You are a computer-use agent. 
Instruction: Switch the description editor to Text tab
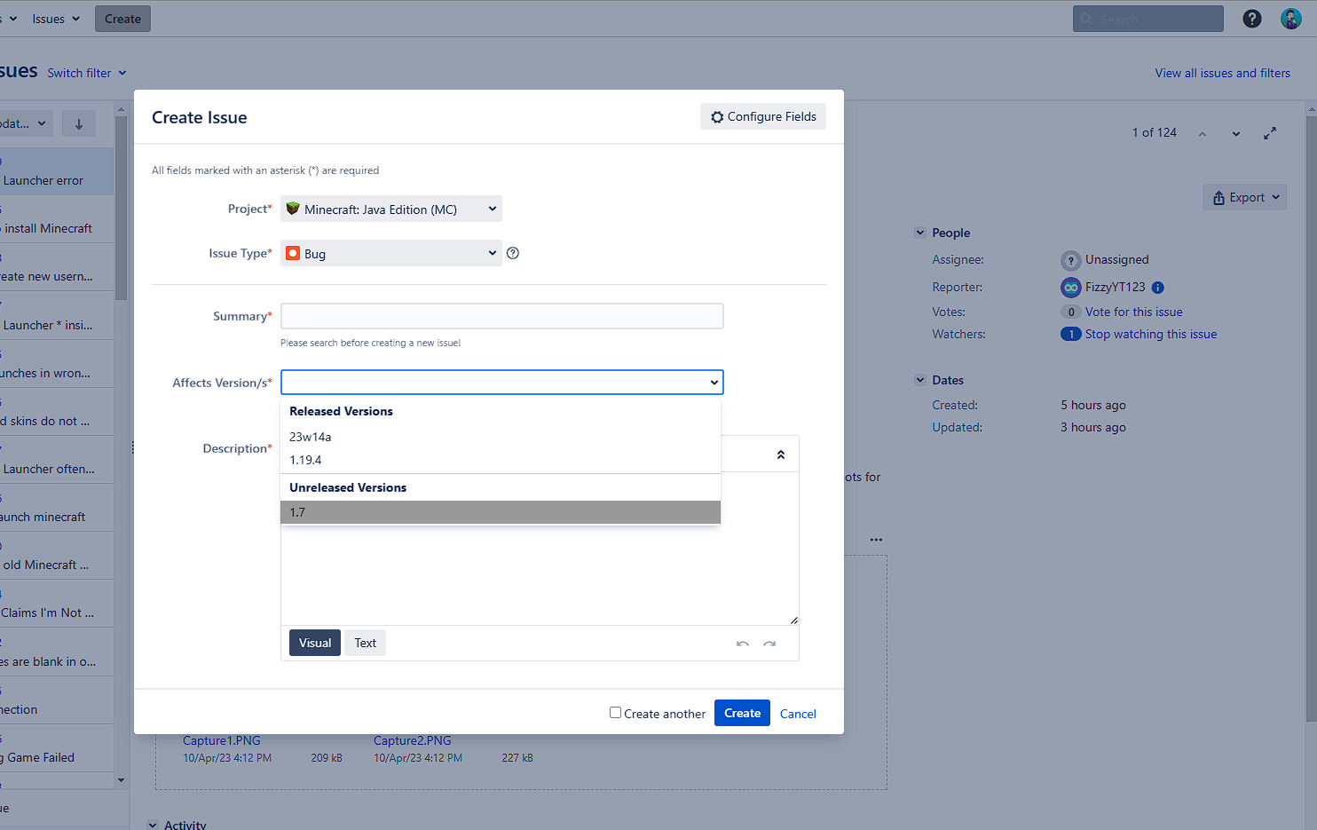click(365, 643)
